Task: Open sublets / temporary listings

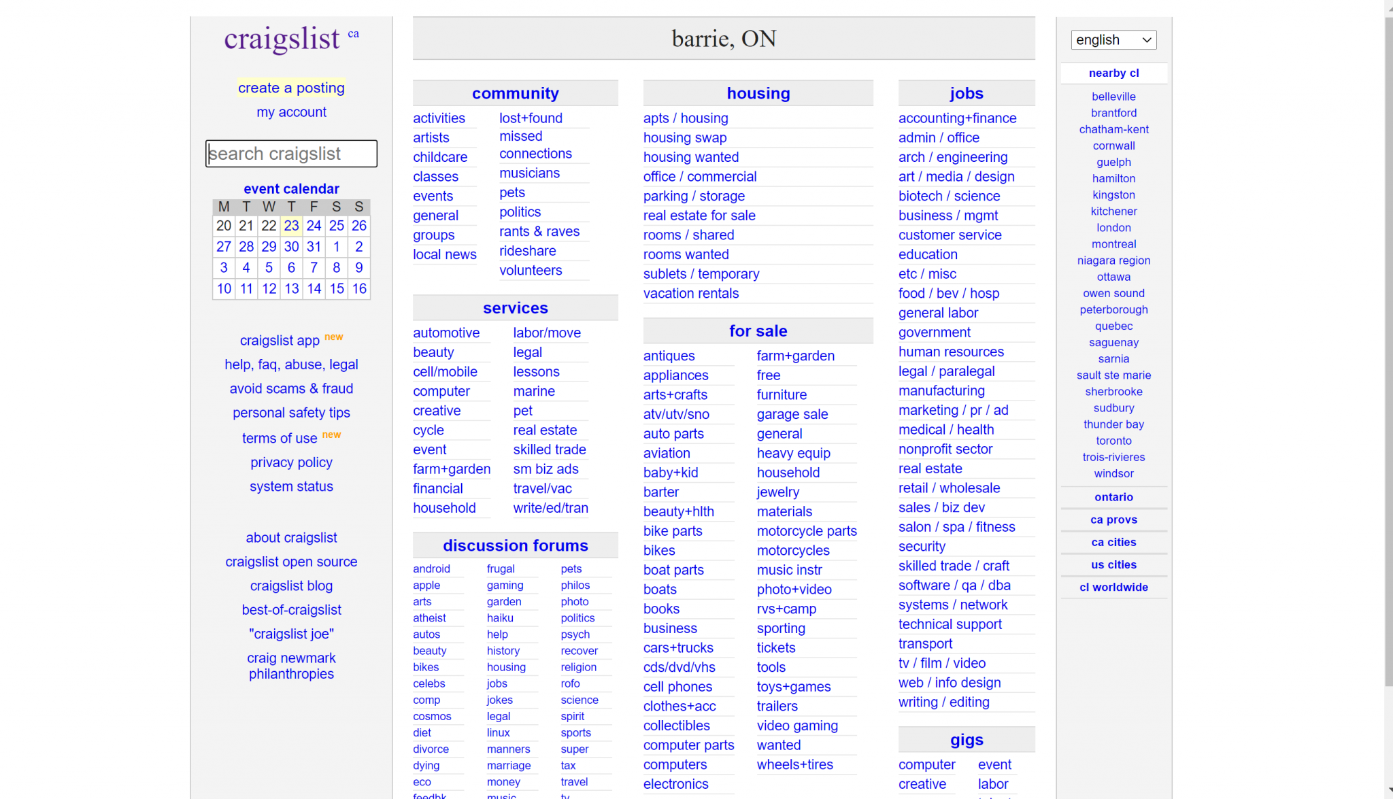Action: (701, 274)
